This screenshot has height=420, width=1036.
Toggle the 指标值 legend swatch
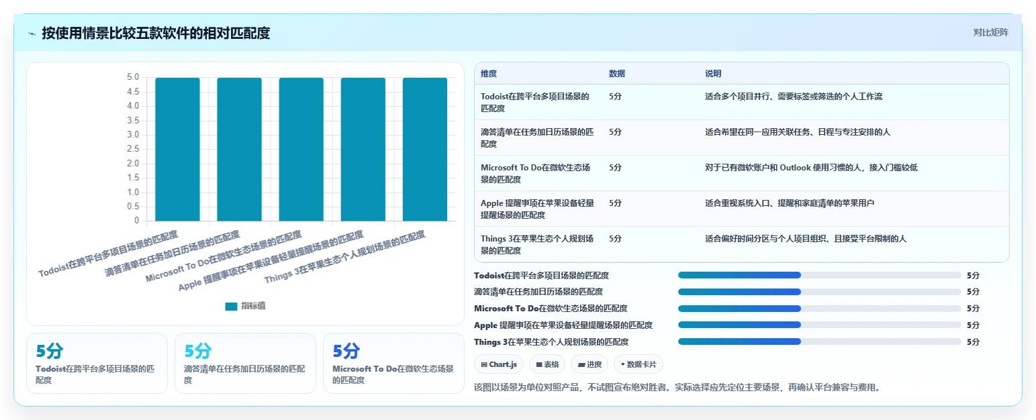[231, 306]
